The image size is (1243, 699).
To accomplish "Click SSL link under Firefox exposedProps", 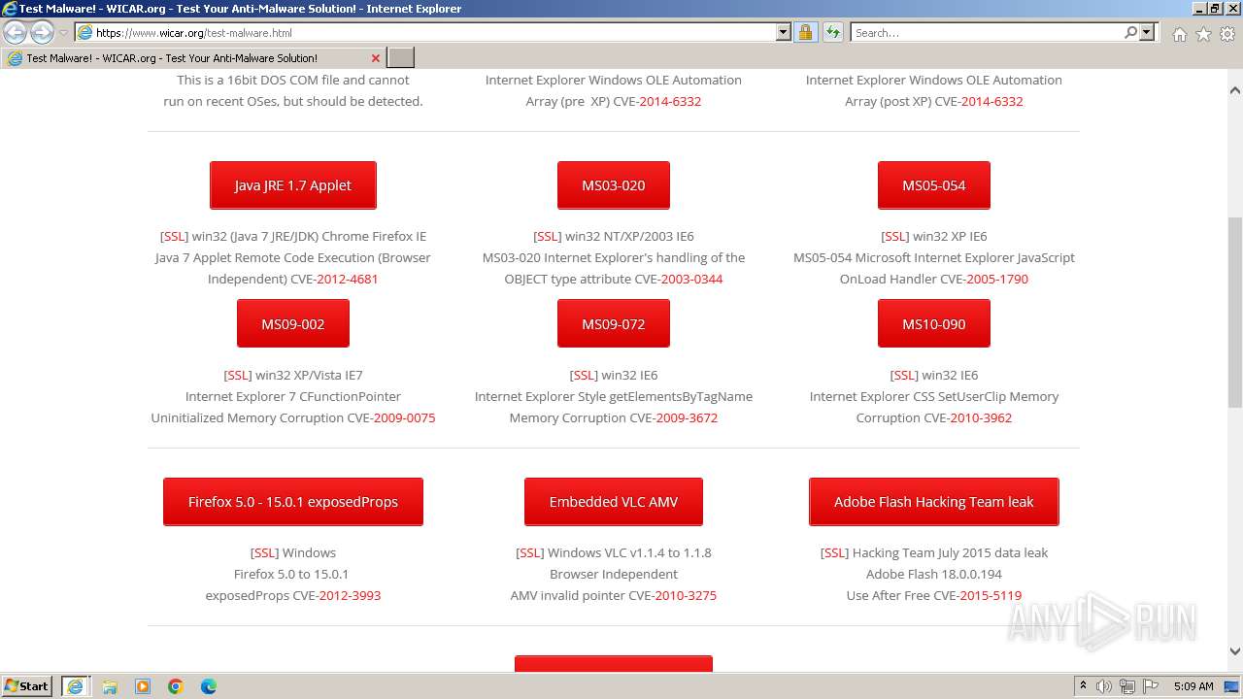I will [x=264, y=552].
